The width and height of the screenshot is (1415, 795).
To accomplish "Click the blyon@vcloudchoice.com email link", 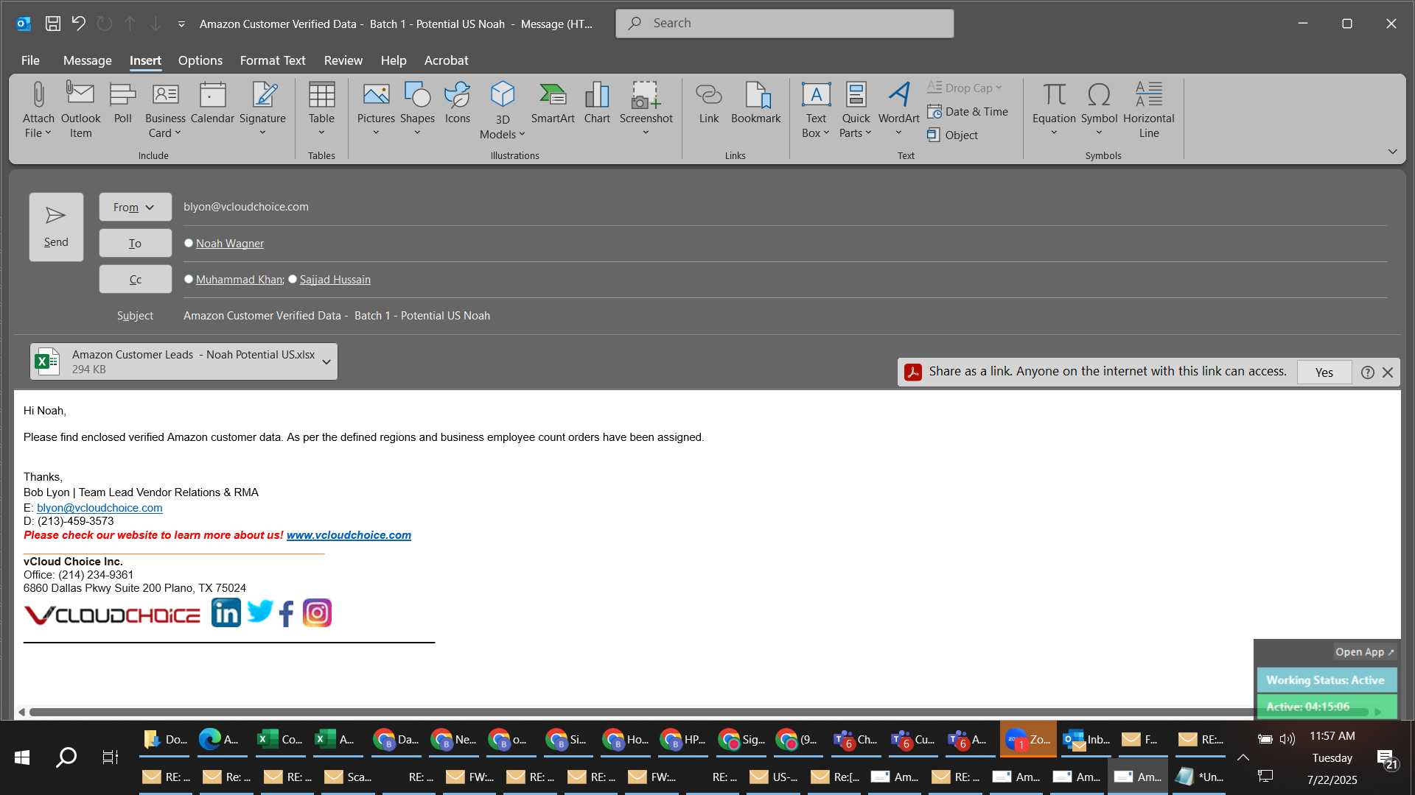I will coord(99,508).
